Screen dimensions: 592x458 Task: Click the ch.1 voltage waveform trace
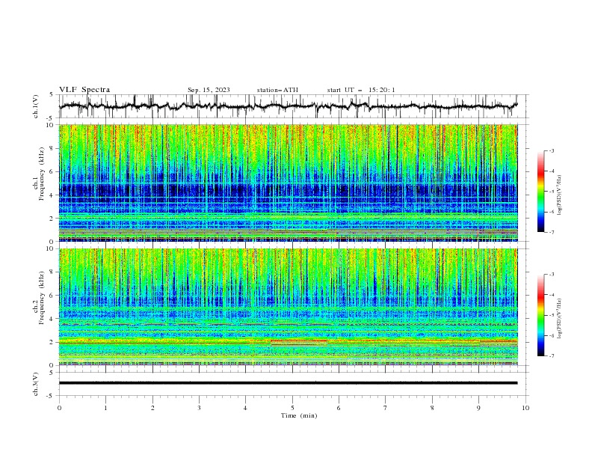point(288,106)
